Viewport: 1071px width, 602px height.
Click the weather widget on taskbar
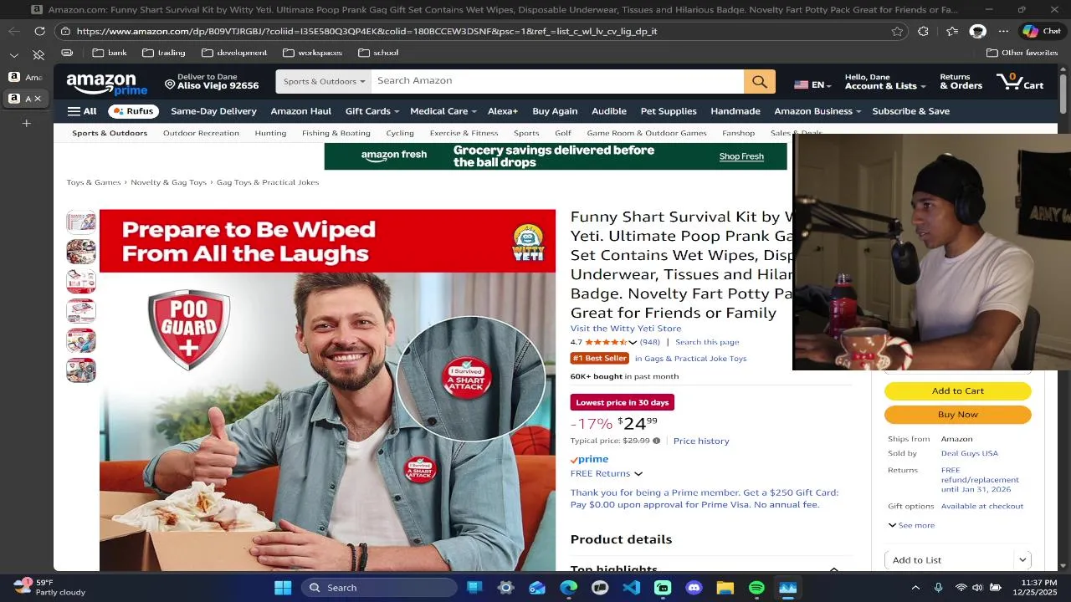pyautogui.click(x=50, y=587)
